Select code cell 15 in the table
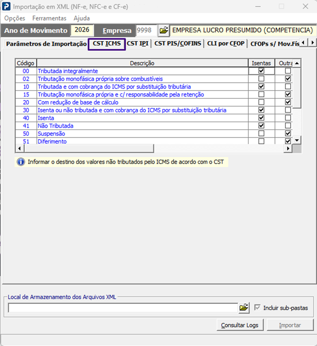The image size is (317, 346). 26,95
